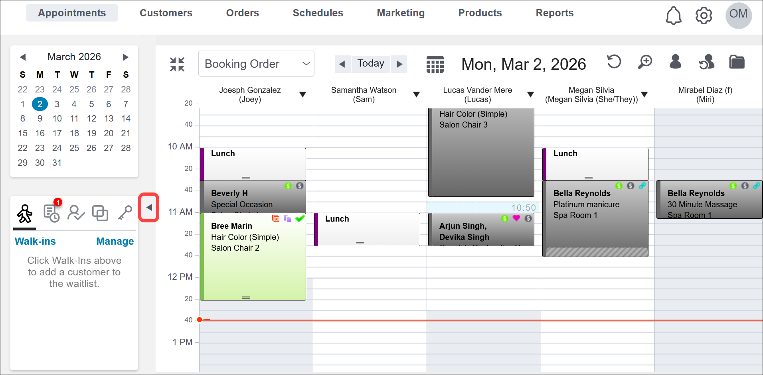Open the Marketing tab
Viewport: 763px width, 375px height.
[x=401, y=13]
